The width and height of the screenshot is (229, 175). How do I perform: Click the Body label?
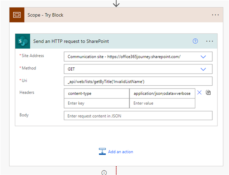24,115
